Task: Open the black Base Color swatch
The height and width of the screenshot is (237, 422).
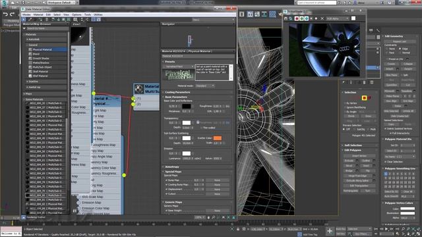Action: [x=186, y=106]
